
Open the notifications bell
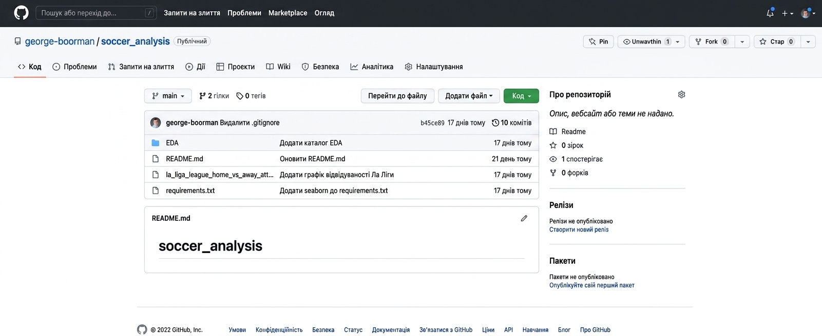click(x=770, y=13)
